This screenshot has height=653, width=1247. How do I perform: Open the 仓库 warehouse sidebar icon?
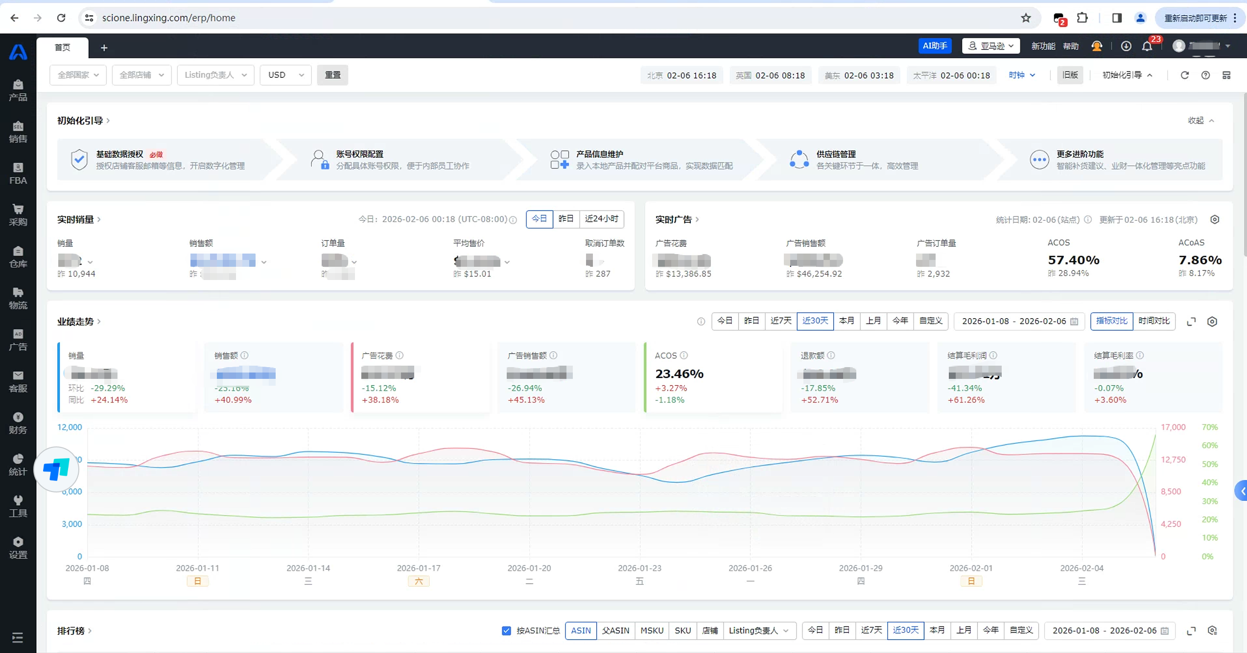(x=18, y=257)
